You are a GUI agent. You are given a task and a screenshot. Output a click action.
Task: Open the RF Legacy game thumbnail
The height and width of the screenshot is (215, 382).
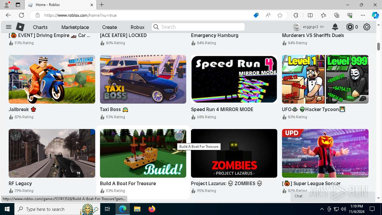[x=52, y=153]
